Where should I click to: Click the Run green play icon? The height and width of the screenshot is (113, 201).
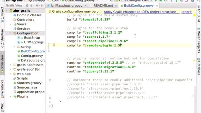(156, 1)
